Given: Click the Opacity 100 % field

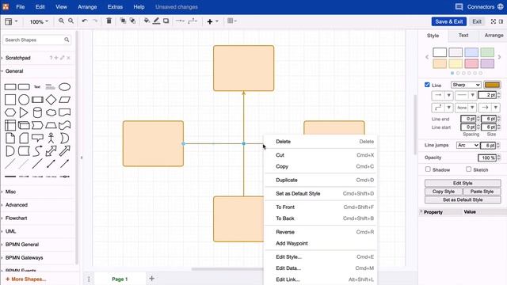Looking at the screenshot, I should (x=487, y=158).
